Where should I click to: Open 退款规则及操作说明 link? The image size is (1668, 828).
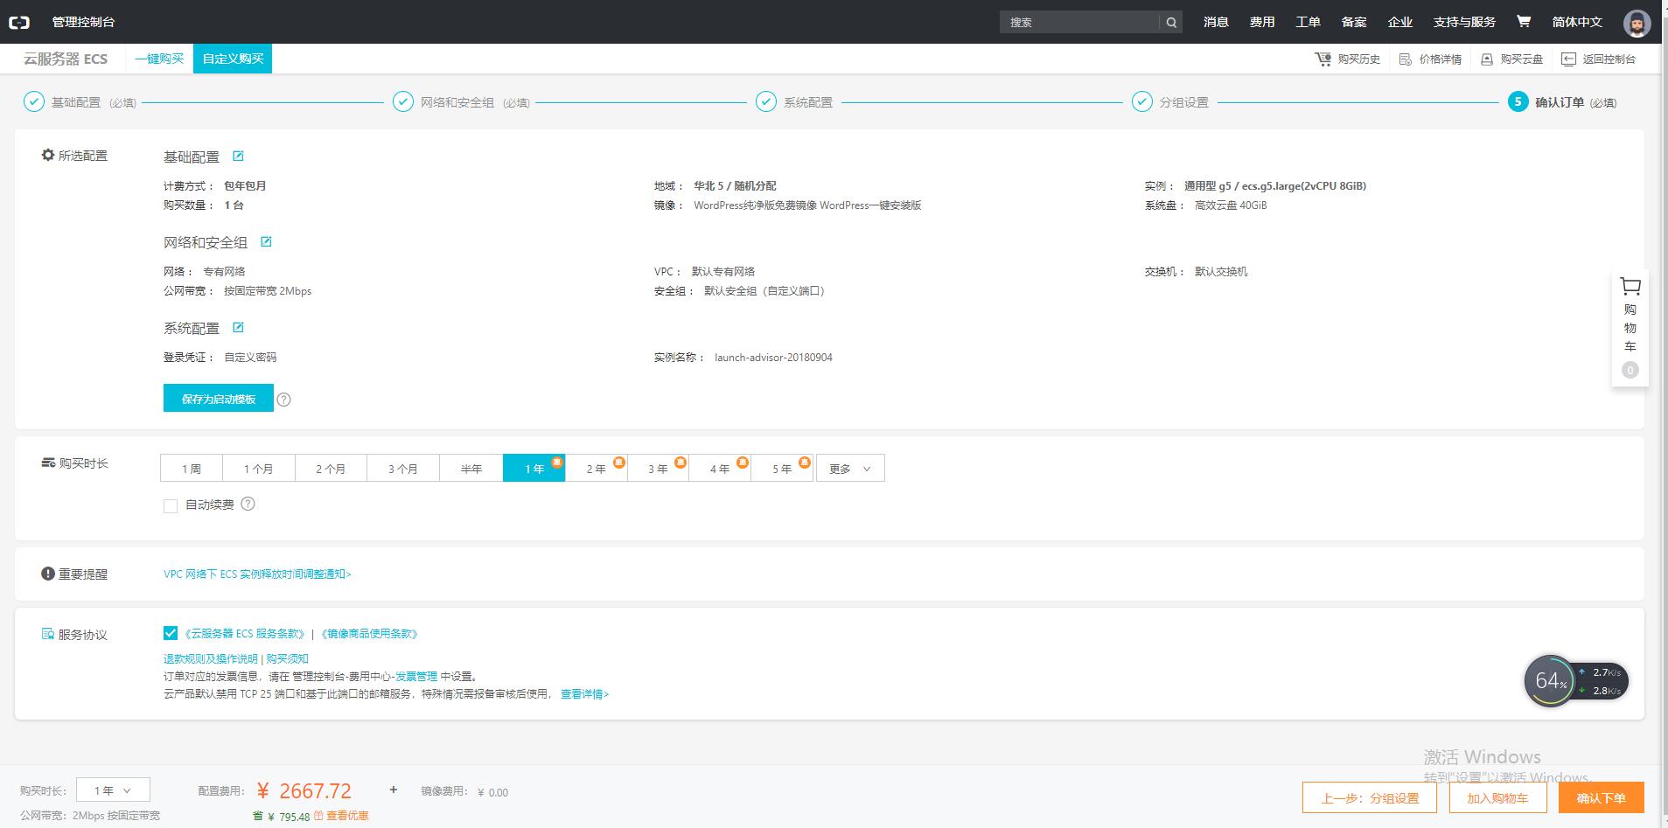coord(211,658)
